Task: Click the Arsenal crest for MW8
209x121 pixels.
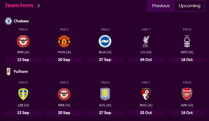Action: (x=187, y=94)
